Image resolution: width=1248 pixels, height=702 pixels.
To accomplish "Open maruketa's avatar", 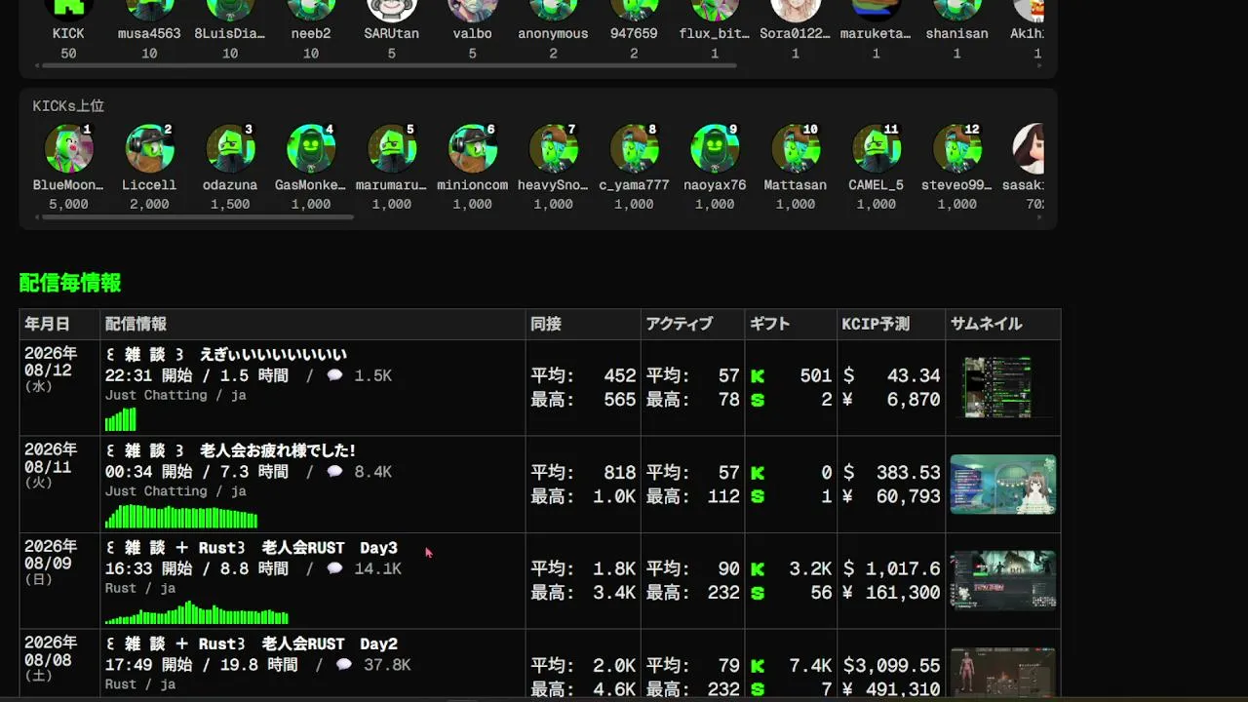I will pyautogui.click(x=877, y=10).
